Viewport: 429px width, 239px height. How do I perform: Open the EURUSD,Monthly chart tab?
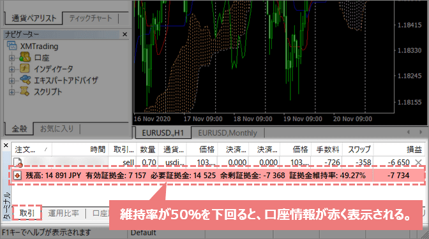tap(227, 133)
